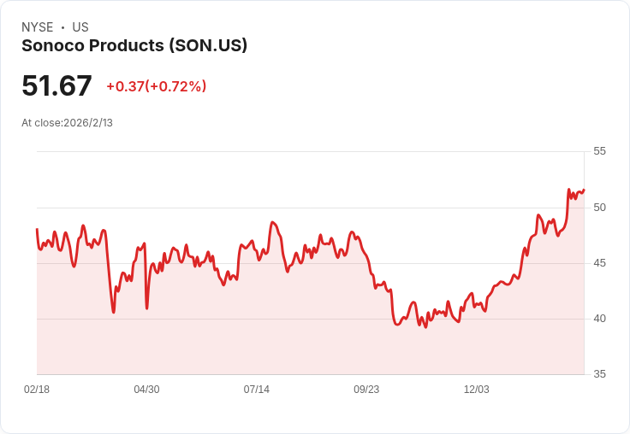This screenshot has width=630, height=434.
Task: Click the price line directly above 12/03
Action: (477, 304)
